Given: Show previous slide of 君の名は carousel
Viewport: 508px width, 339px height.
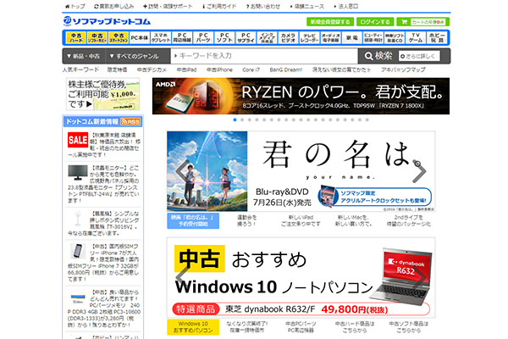Looking at the screenshot, I should [x=182, y=171].
